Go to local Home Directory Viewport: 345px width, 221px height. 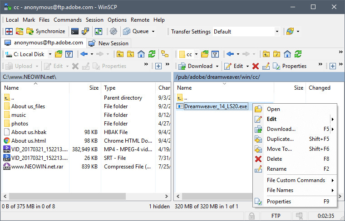pyautogui.click(x=141, y=54)
